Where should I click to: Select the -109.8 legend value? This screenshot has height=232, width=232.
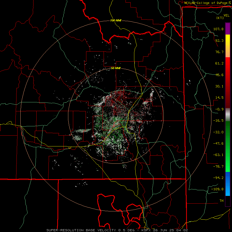click(x=217, y=189)
